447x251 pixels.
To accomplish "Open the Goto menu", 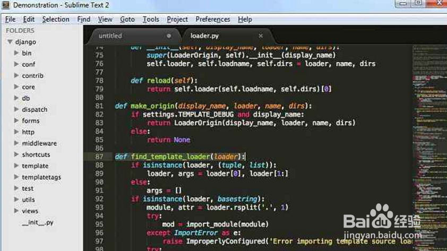I will coord(127,20).
